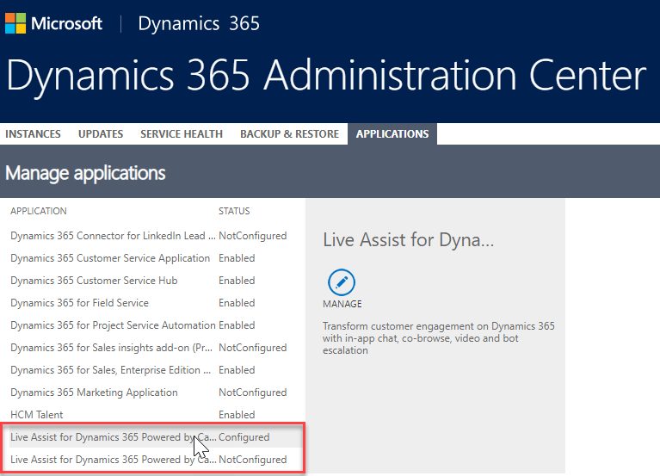Select the Applications tab

(392, 133)
